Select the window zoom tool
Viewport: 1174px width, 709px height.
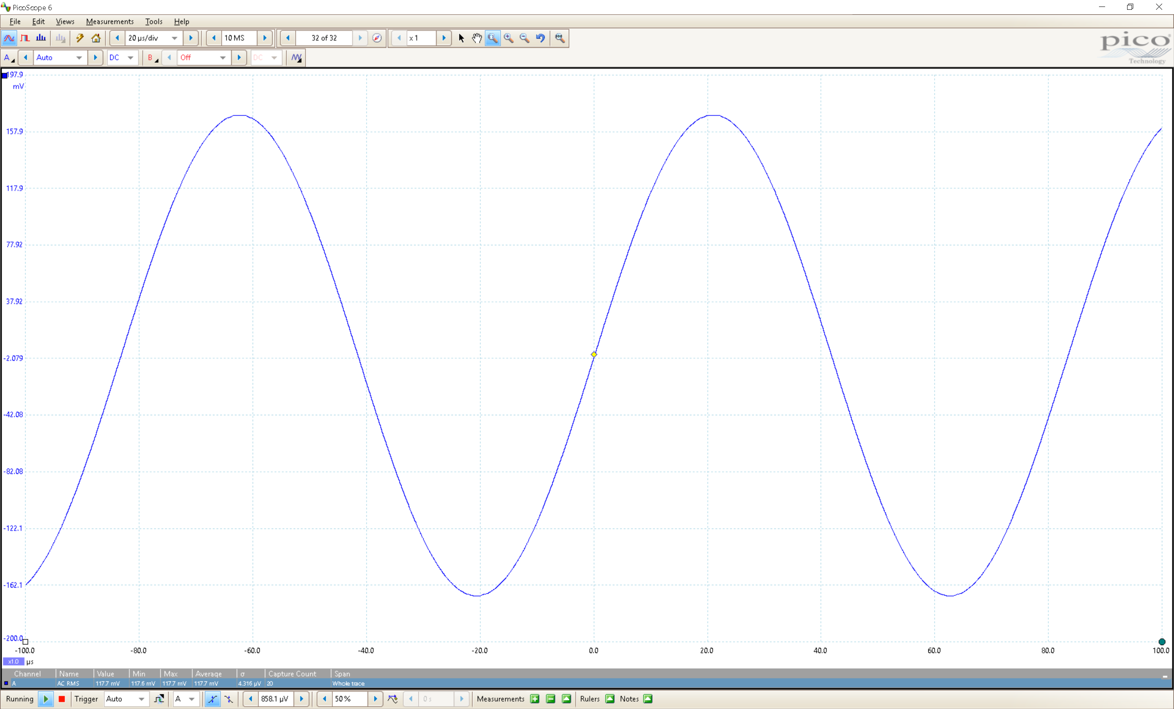[x=493, y=38]
